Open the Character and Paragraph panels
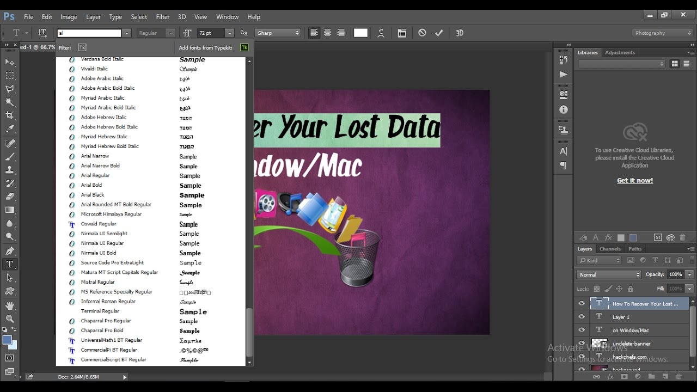 tap(402, 33)
